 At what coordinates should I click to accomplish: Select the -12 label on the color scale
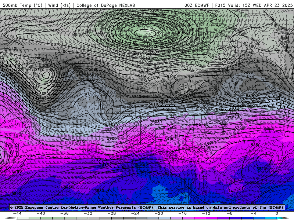tap(206, 213)
